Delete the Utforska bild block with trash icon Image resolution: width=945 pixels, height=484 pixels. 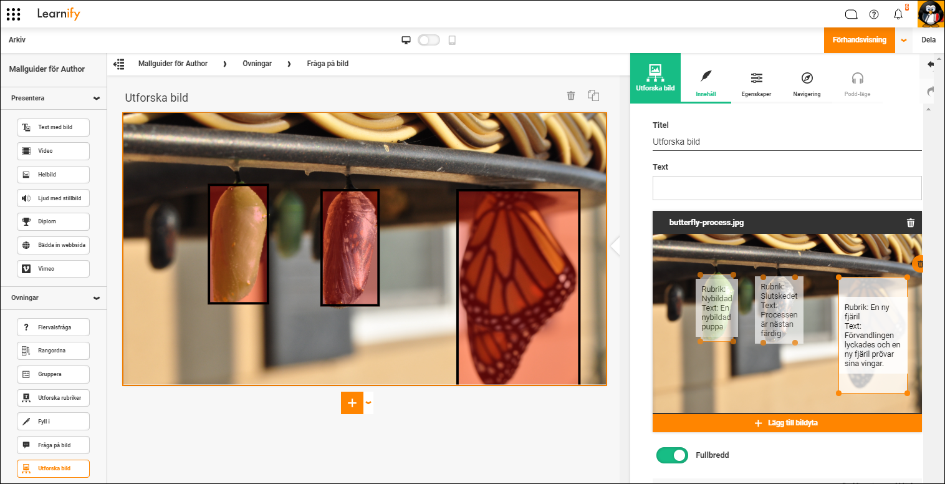pos(571,95)
